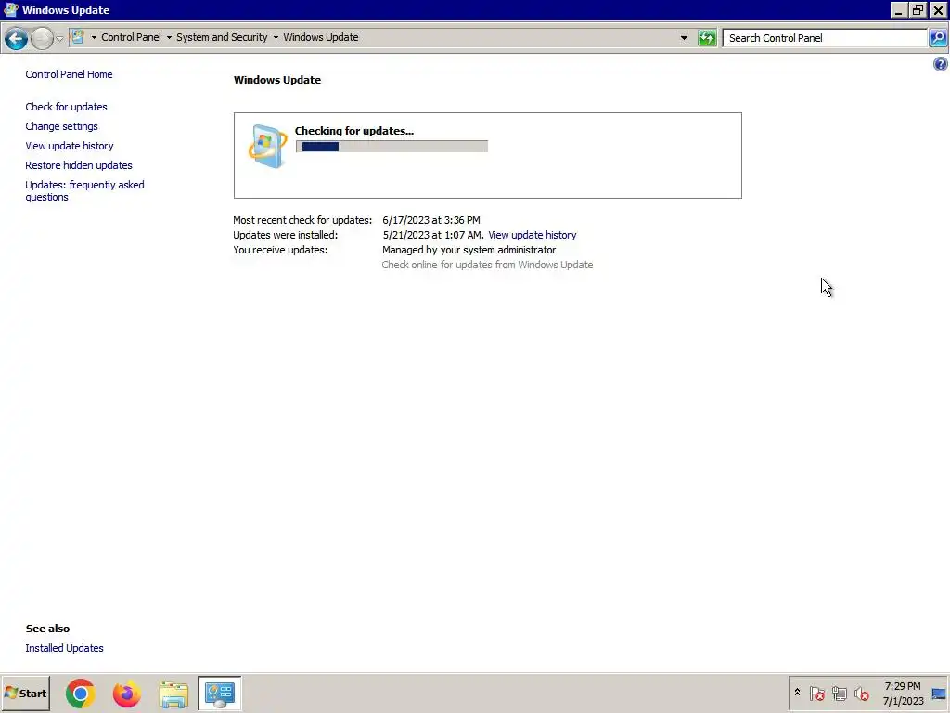
Task: Click Managed by your system administrator text
Action: [x=469, y=250]
